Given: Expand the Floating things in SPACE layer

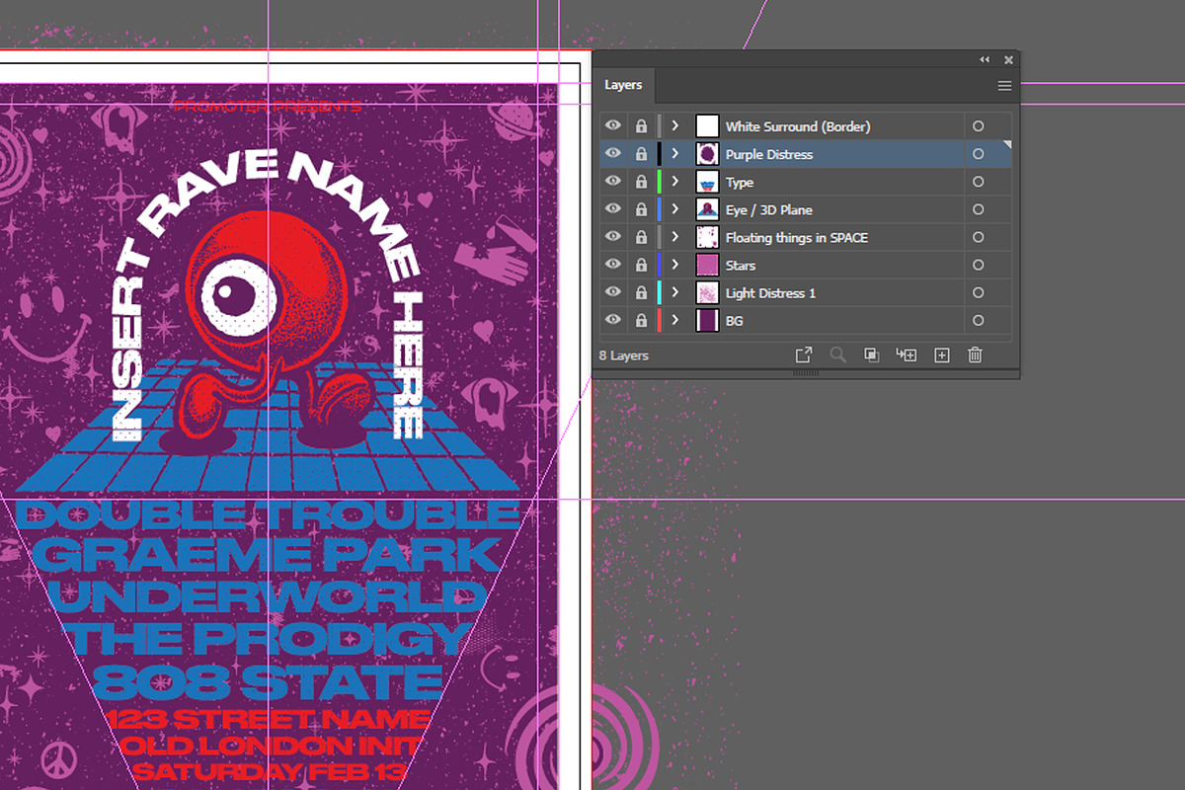Looking at the screenshot, I should (x=674, y=236).
